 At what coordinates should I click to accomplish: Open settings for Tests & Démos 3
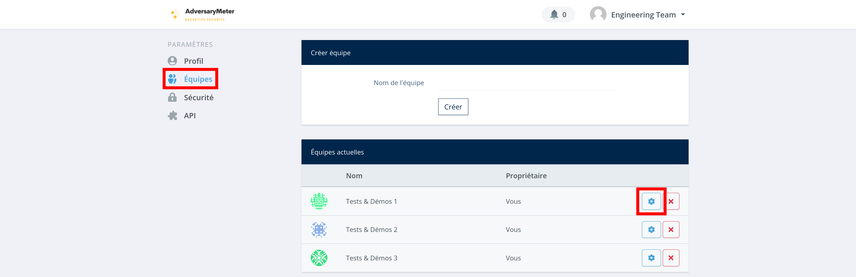651,257
